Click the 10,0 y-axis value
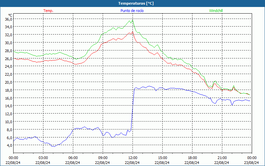Viewport: 265px width, 166px height. (x=9, y=122)
